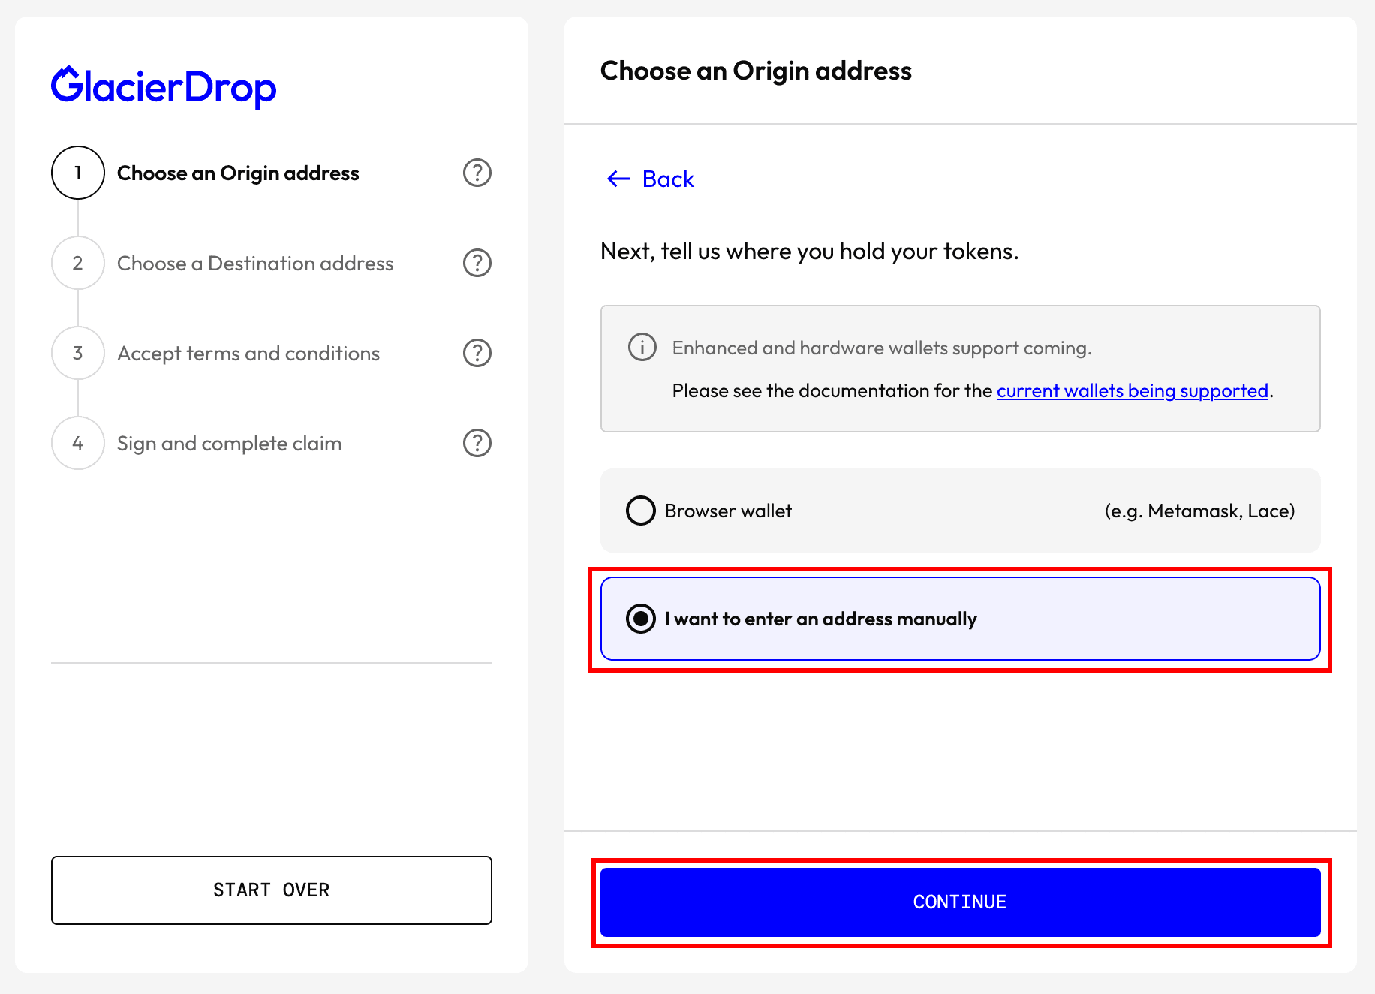
Task: Open help icon for Accept terms and conditions
Action: pyautogui.click(x=477, y=353)
